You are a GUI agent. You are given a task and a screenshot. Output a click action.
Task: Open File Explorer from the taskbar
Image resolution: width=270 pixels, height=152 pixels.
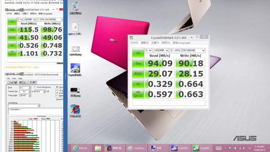pos(98,148)
